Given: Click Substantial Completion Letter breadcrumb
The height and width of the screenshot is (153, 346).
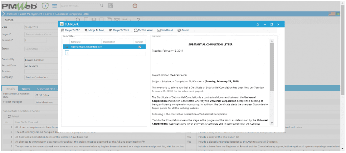Looking at the screenshot, I should click(x=72, y=14).
